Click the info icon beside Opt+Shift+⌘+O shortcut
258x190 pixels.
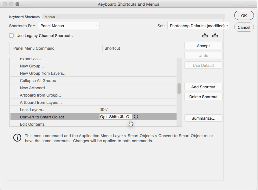136,117
